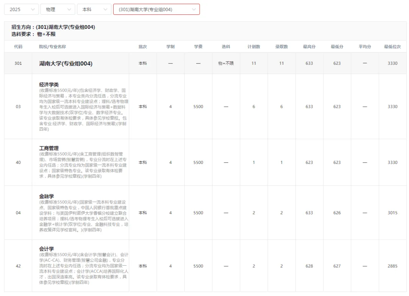
Task: Select the 会计学 major name
Action: (x=47, y=249)
